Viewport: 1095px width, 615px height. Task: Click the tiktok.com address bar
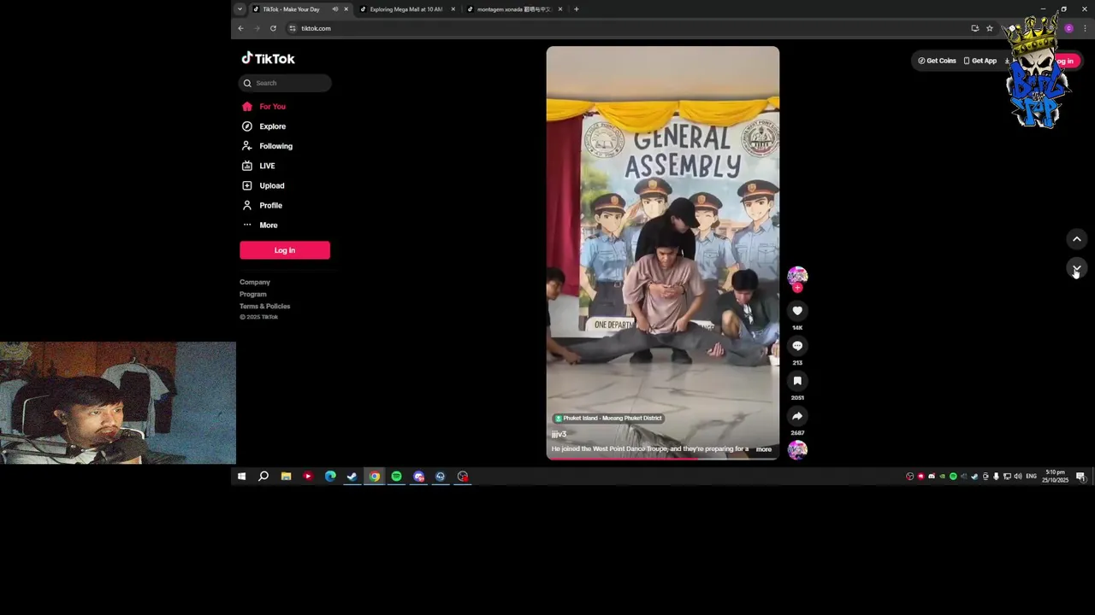[633, 28]
